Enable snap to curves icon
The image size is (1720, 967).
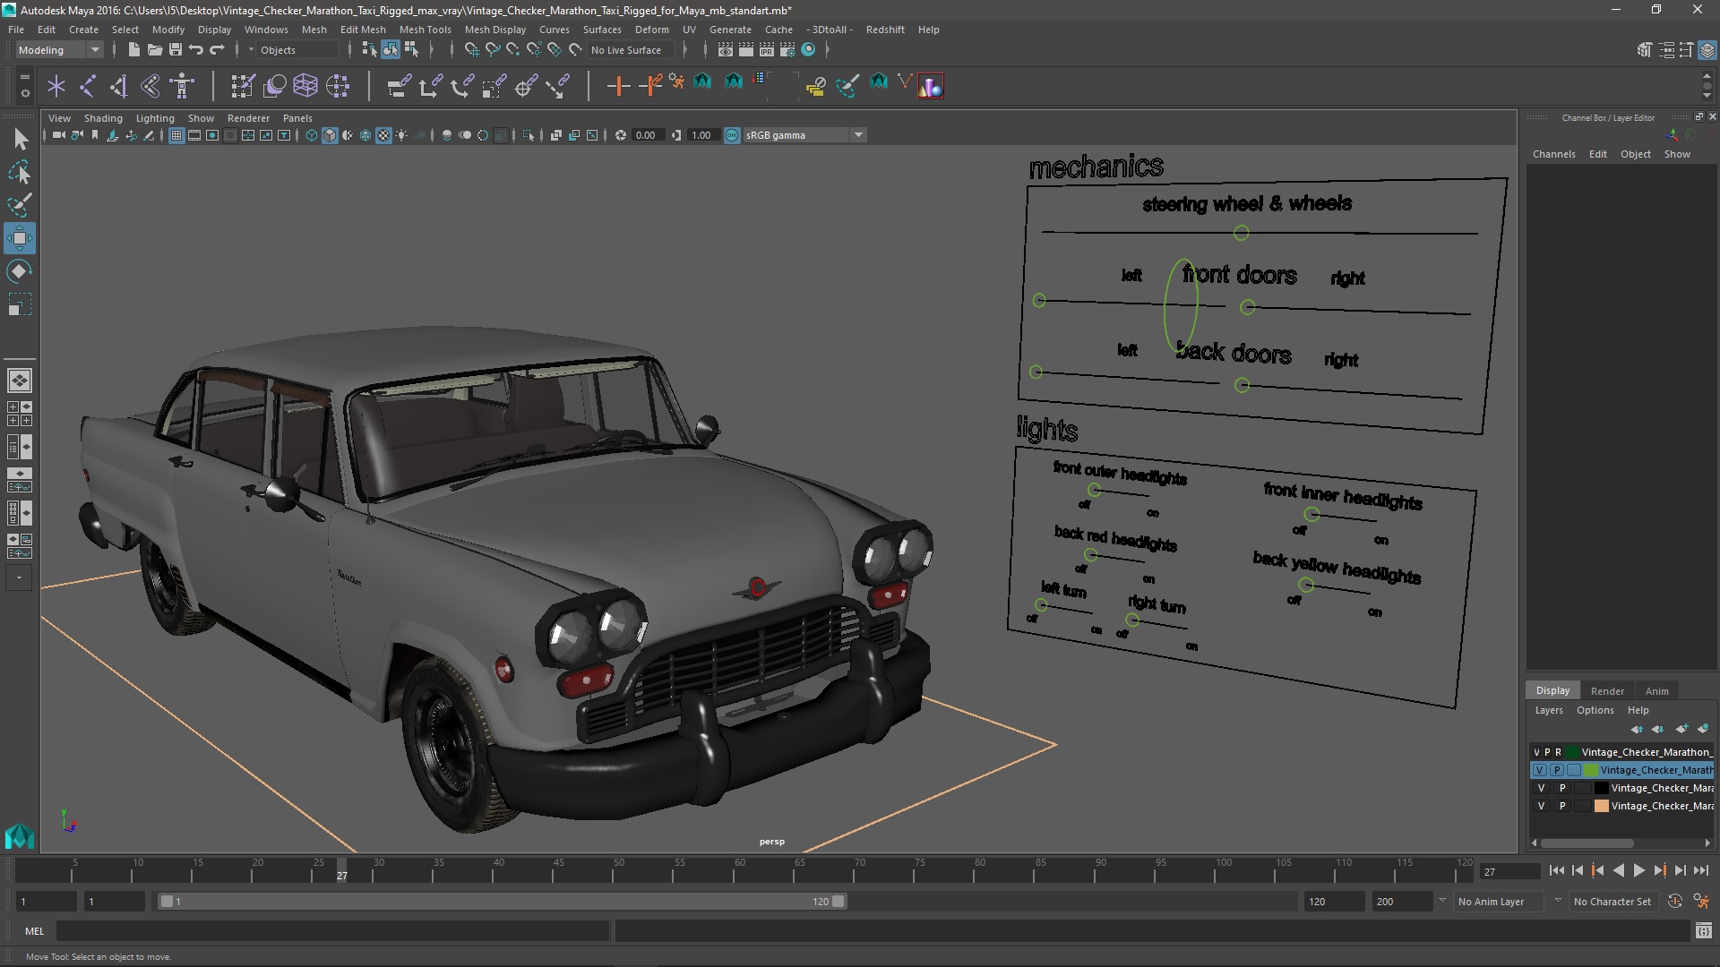click(493, 50)
